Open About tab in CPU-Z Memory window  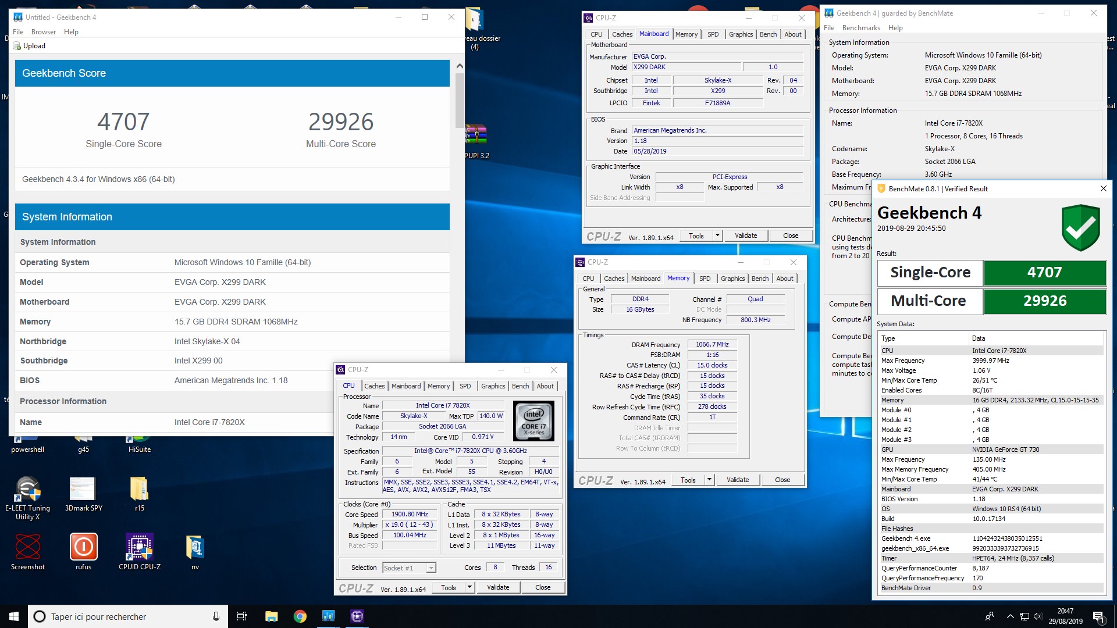784,279
